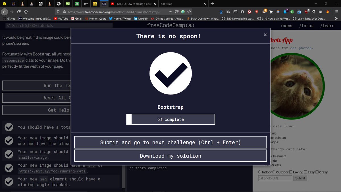Click the padlock site info icon

[x=64, y=12]
